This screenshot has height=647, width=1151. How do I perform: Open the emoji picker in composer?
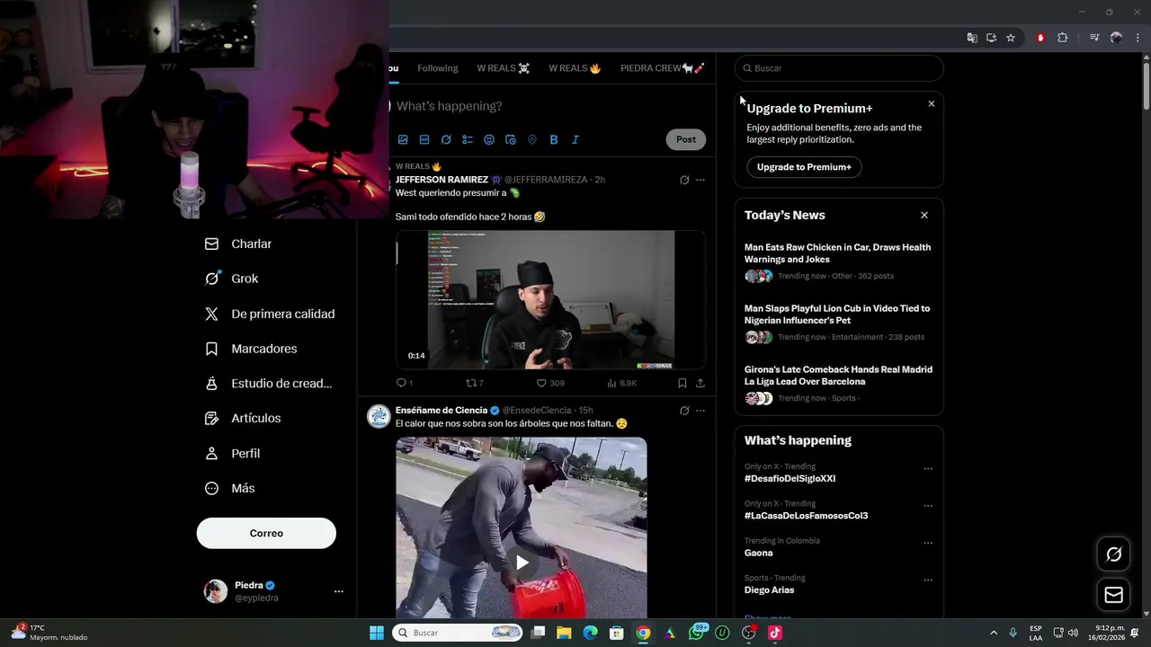(489, 139)
